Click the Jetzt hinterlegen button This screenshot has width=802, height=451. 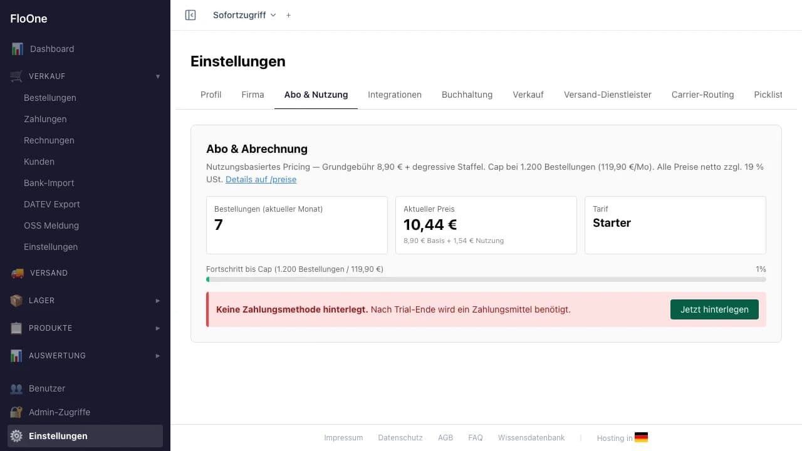714,309
